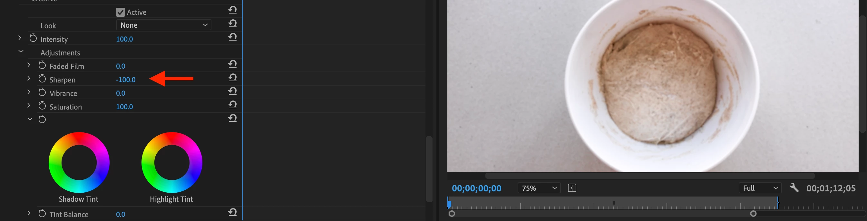Open the Look dropdown set to None

coord(164,25)
